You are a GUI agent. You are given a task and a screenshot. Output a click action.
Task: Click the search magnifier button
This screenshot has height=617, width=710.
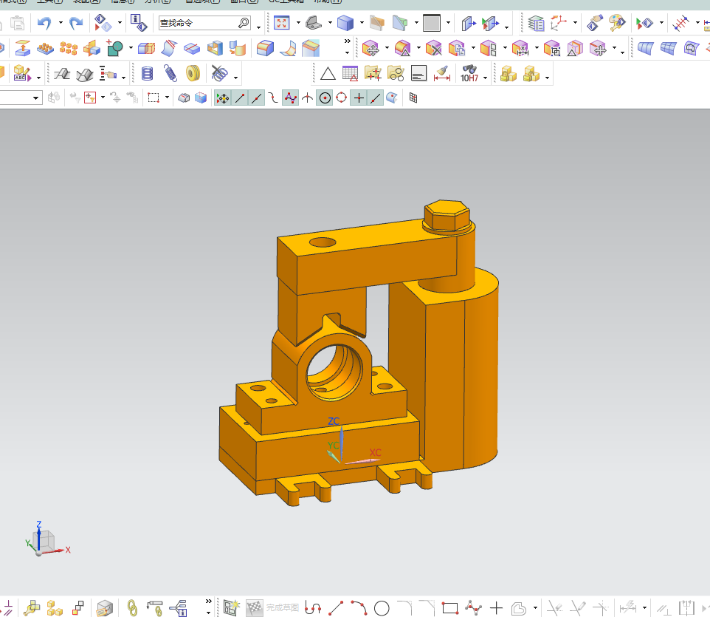[244, 23]
